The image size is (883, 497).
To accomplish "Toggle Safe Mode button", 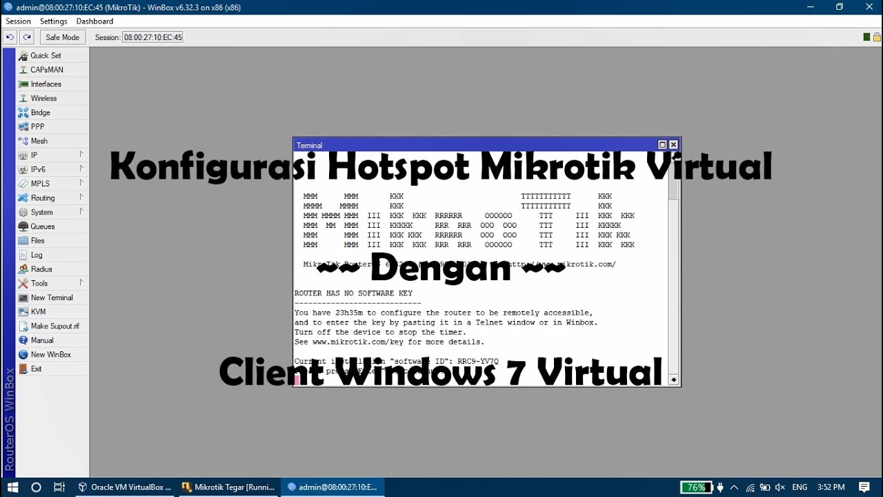I will click(63, 37).
